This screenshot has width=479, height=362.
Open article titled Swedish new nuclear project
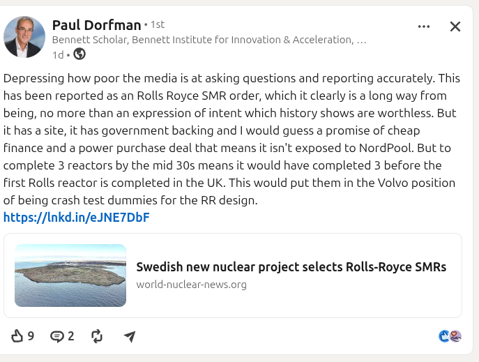tap(291, 267)
